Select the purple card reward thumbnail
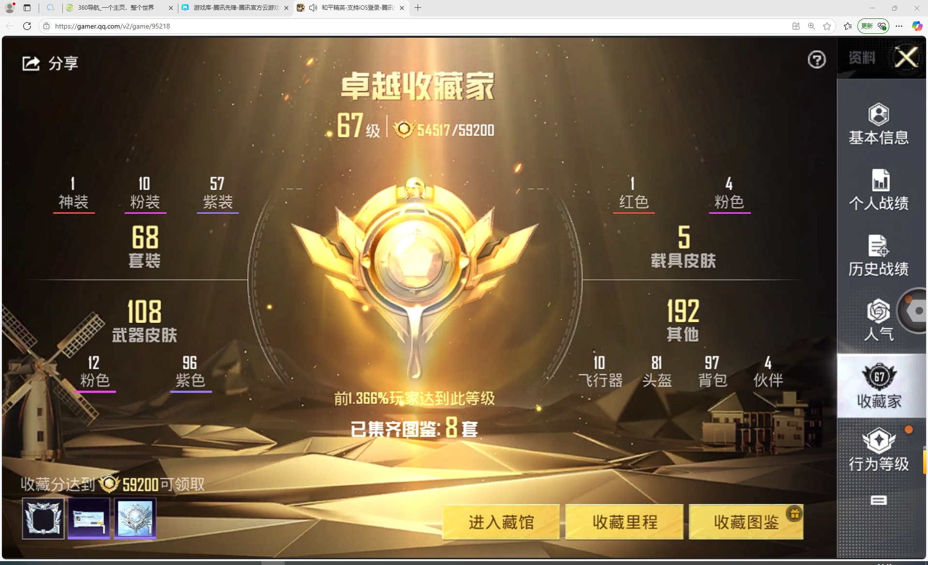This screenshot has height=565, width=928. pos(89,519)
